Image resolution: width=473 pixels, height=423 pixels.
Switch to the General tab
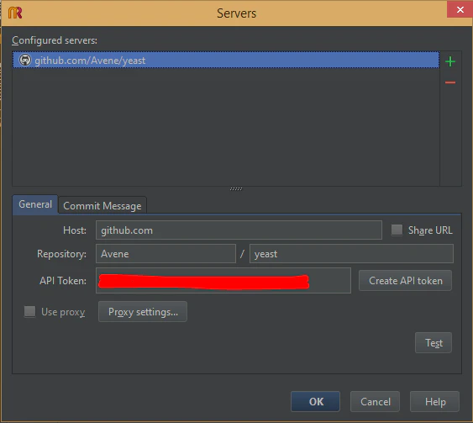[35, 204]
